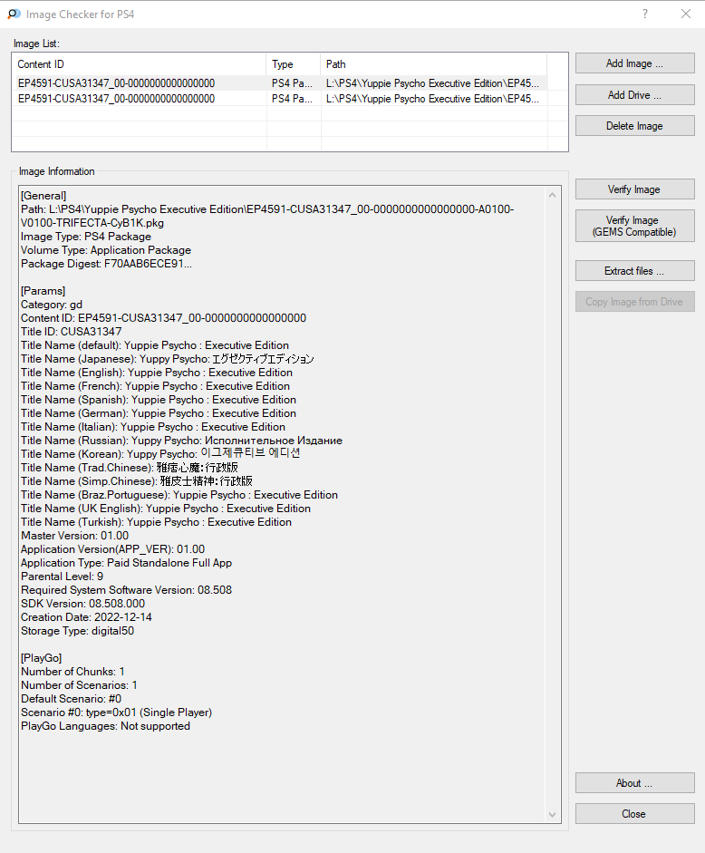
Task: Close the window with the X button
Action: click(x=686, y=15)
